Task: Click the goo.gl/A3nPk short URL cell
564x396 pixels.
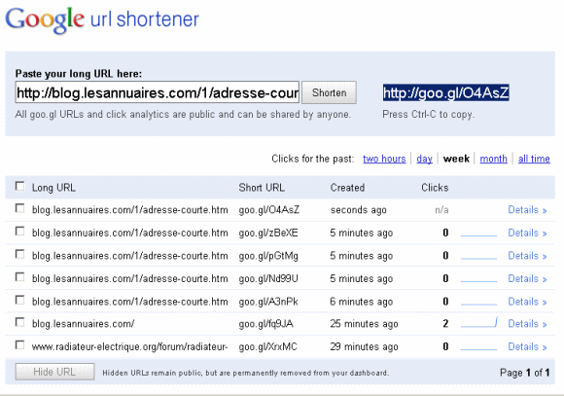Action: [x=268, y=302]
